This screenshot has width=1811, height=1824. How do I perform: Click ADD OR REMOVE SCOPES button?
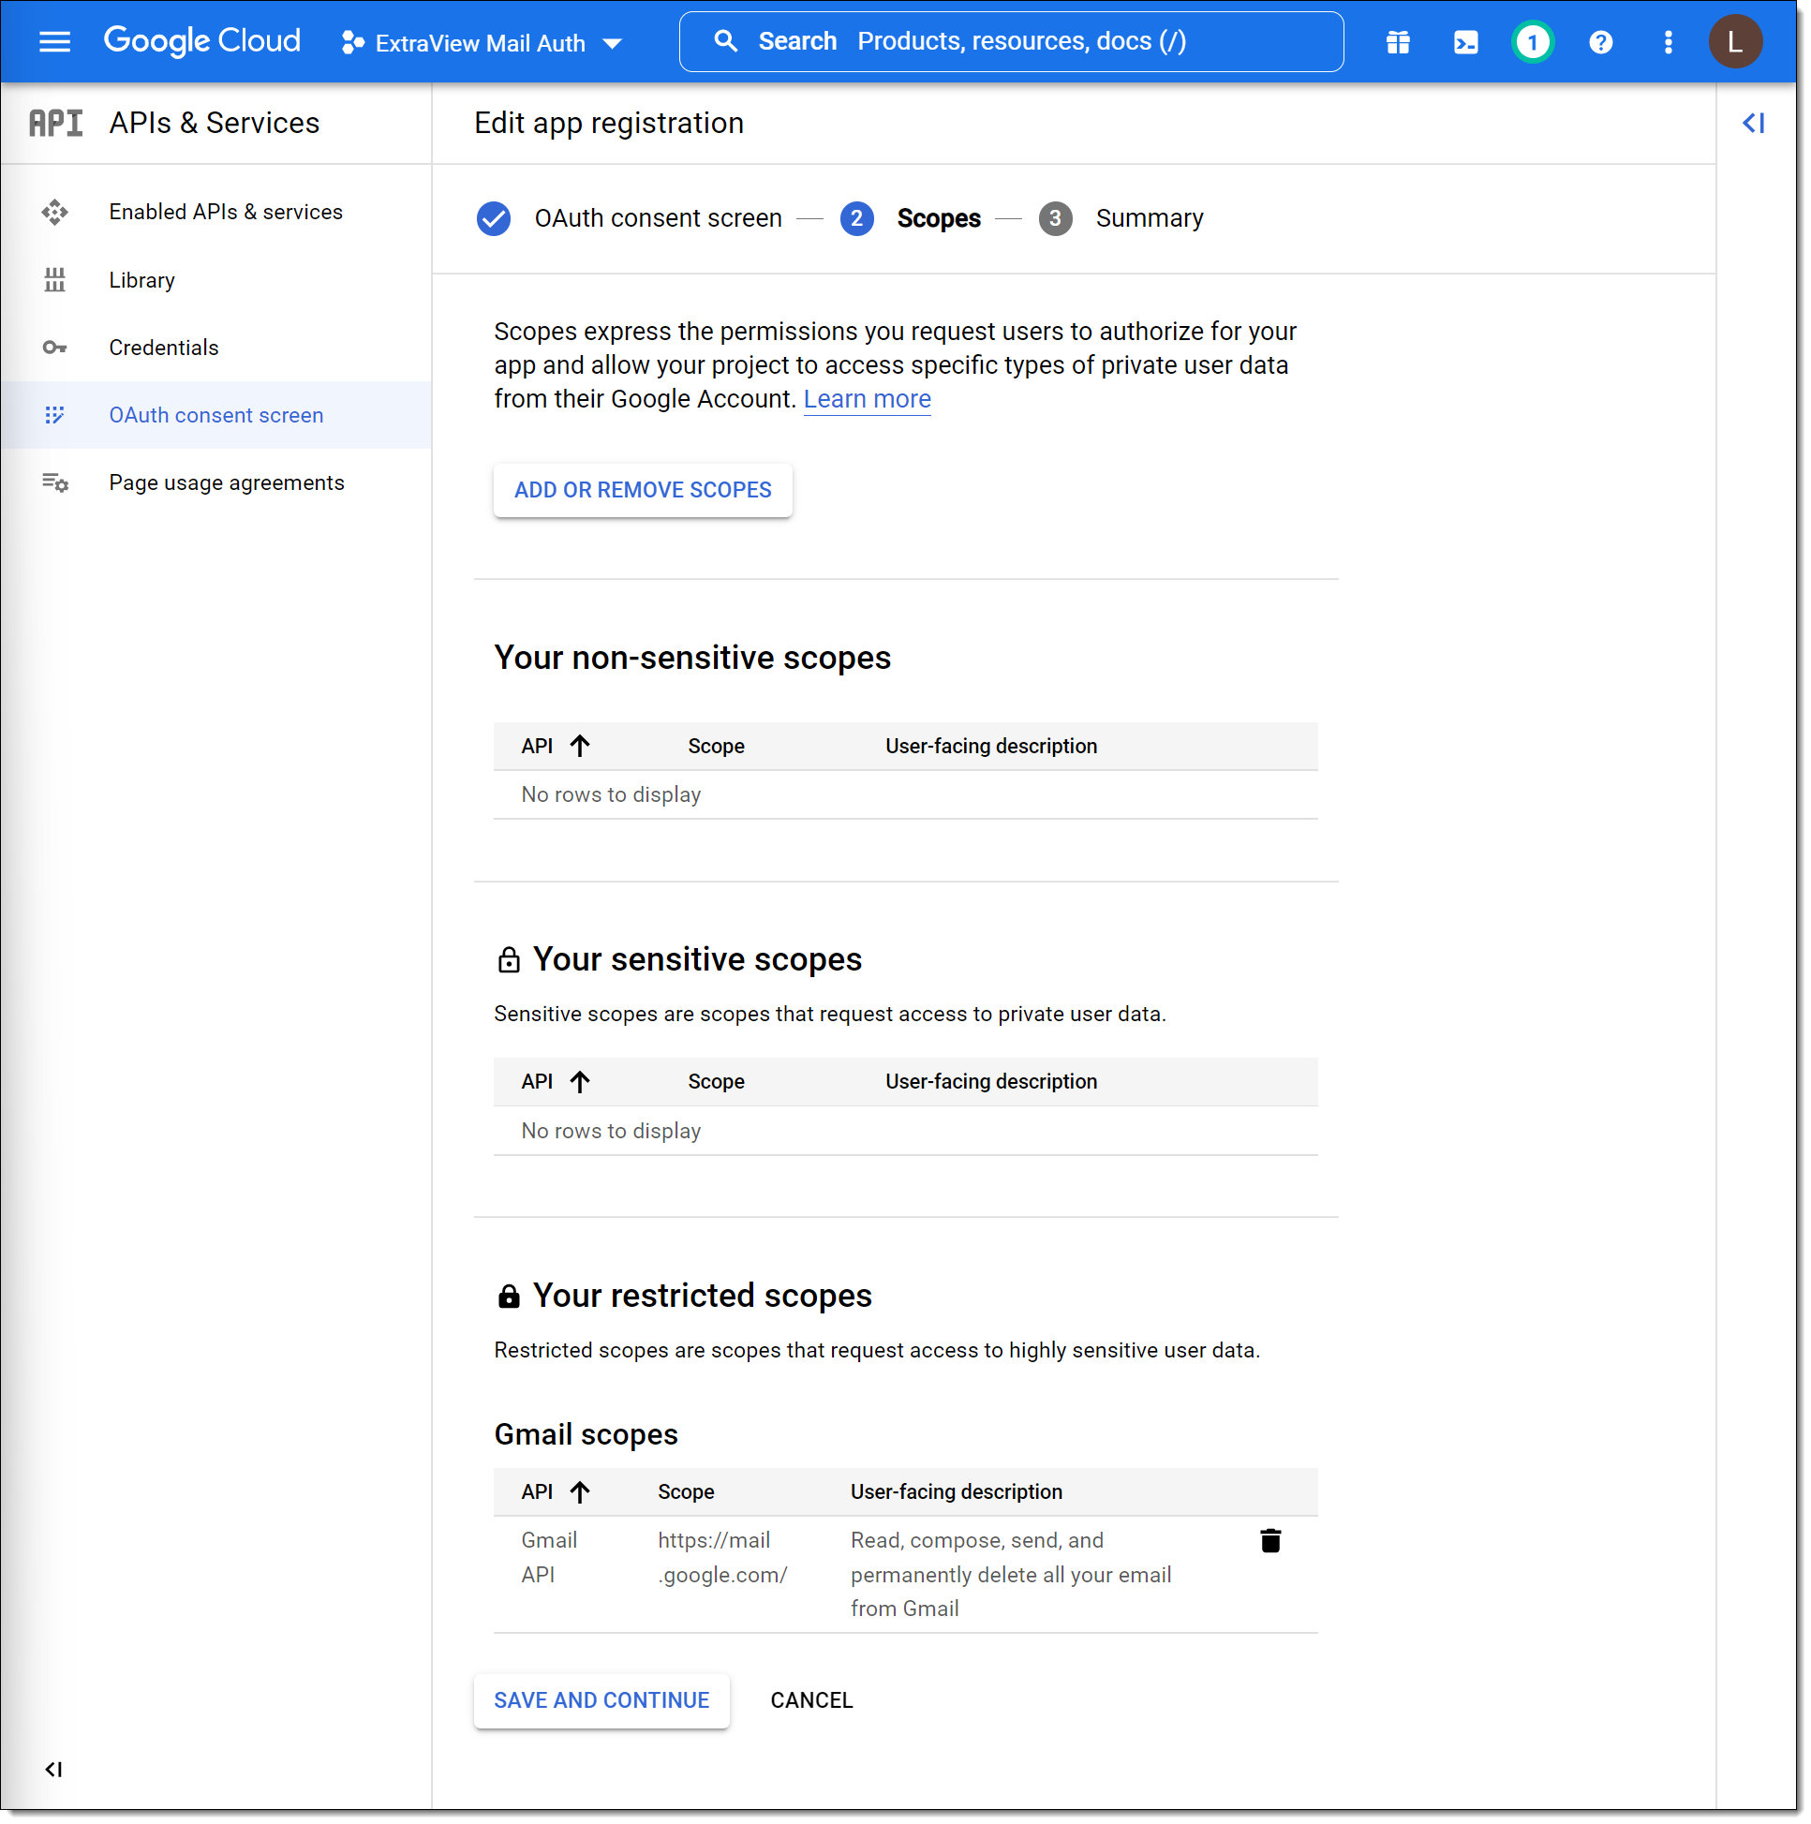tap(642, 490)
